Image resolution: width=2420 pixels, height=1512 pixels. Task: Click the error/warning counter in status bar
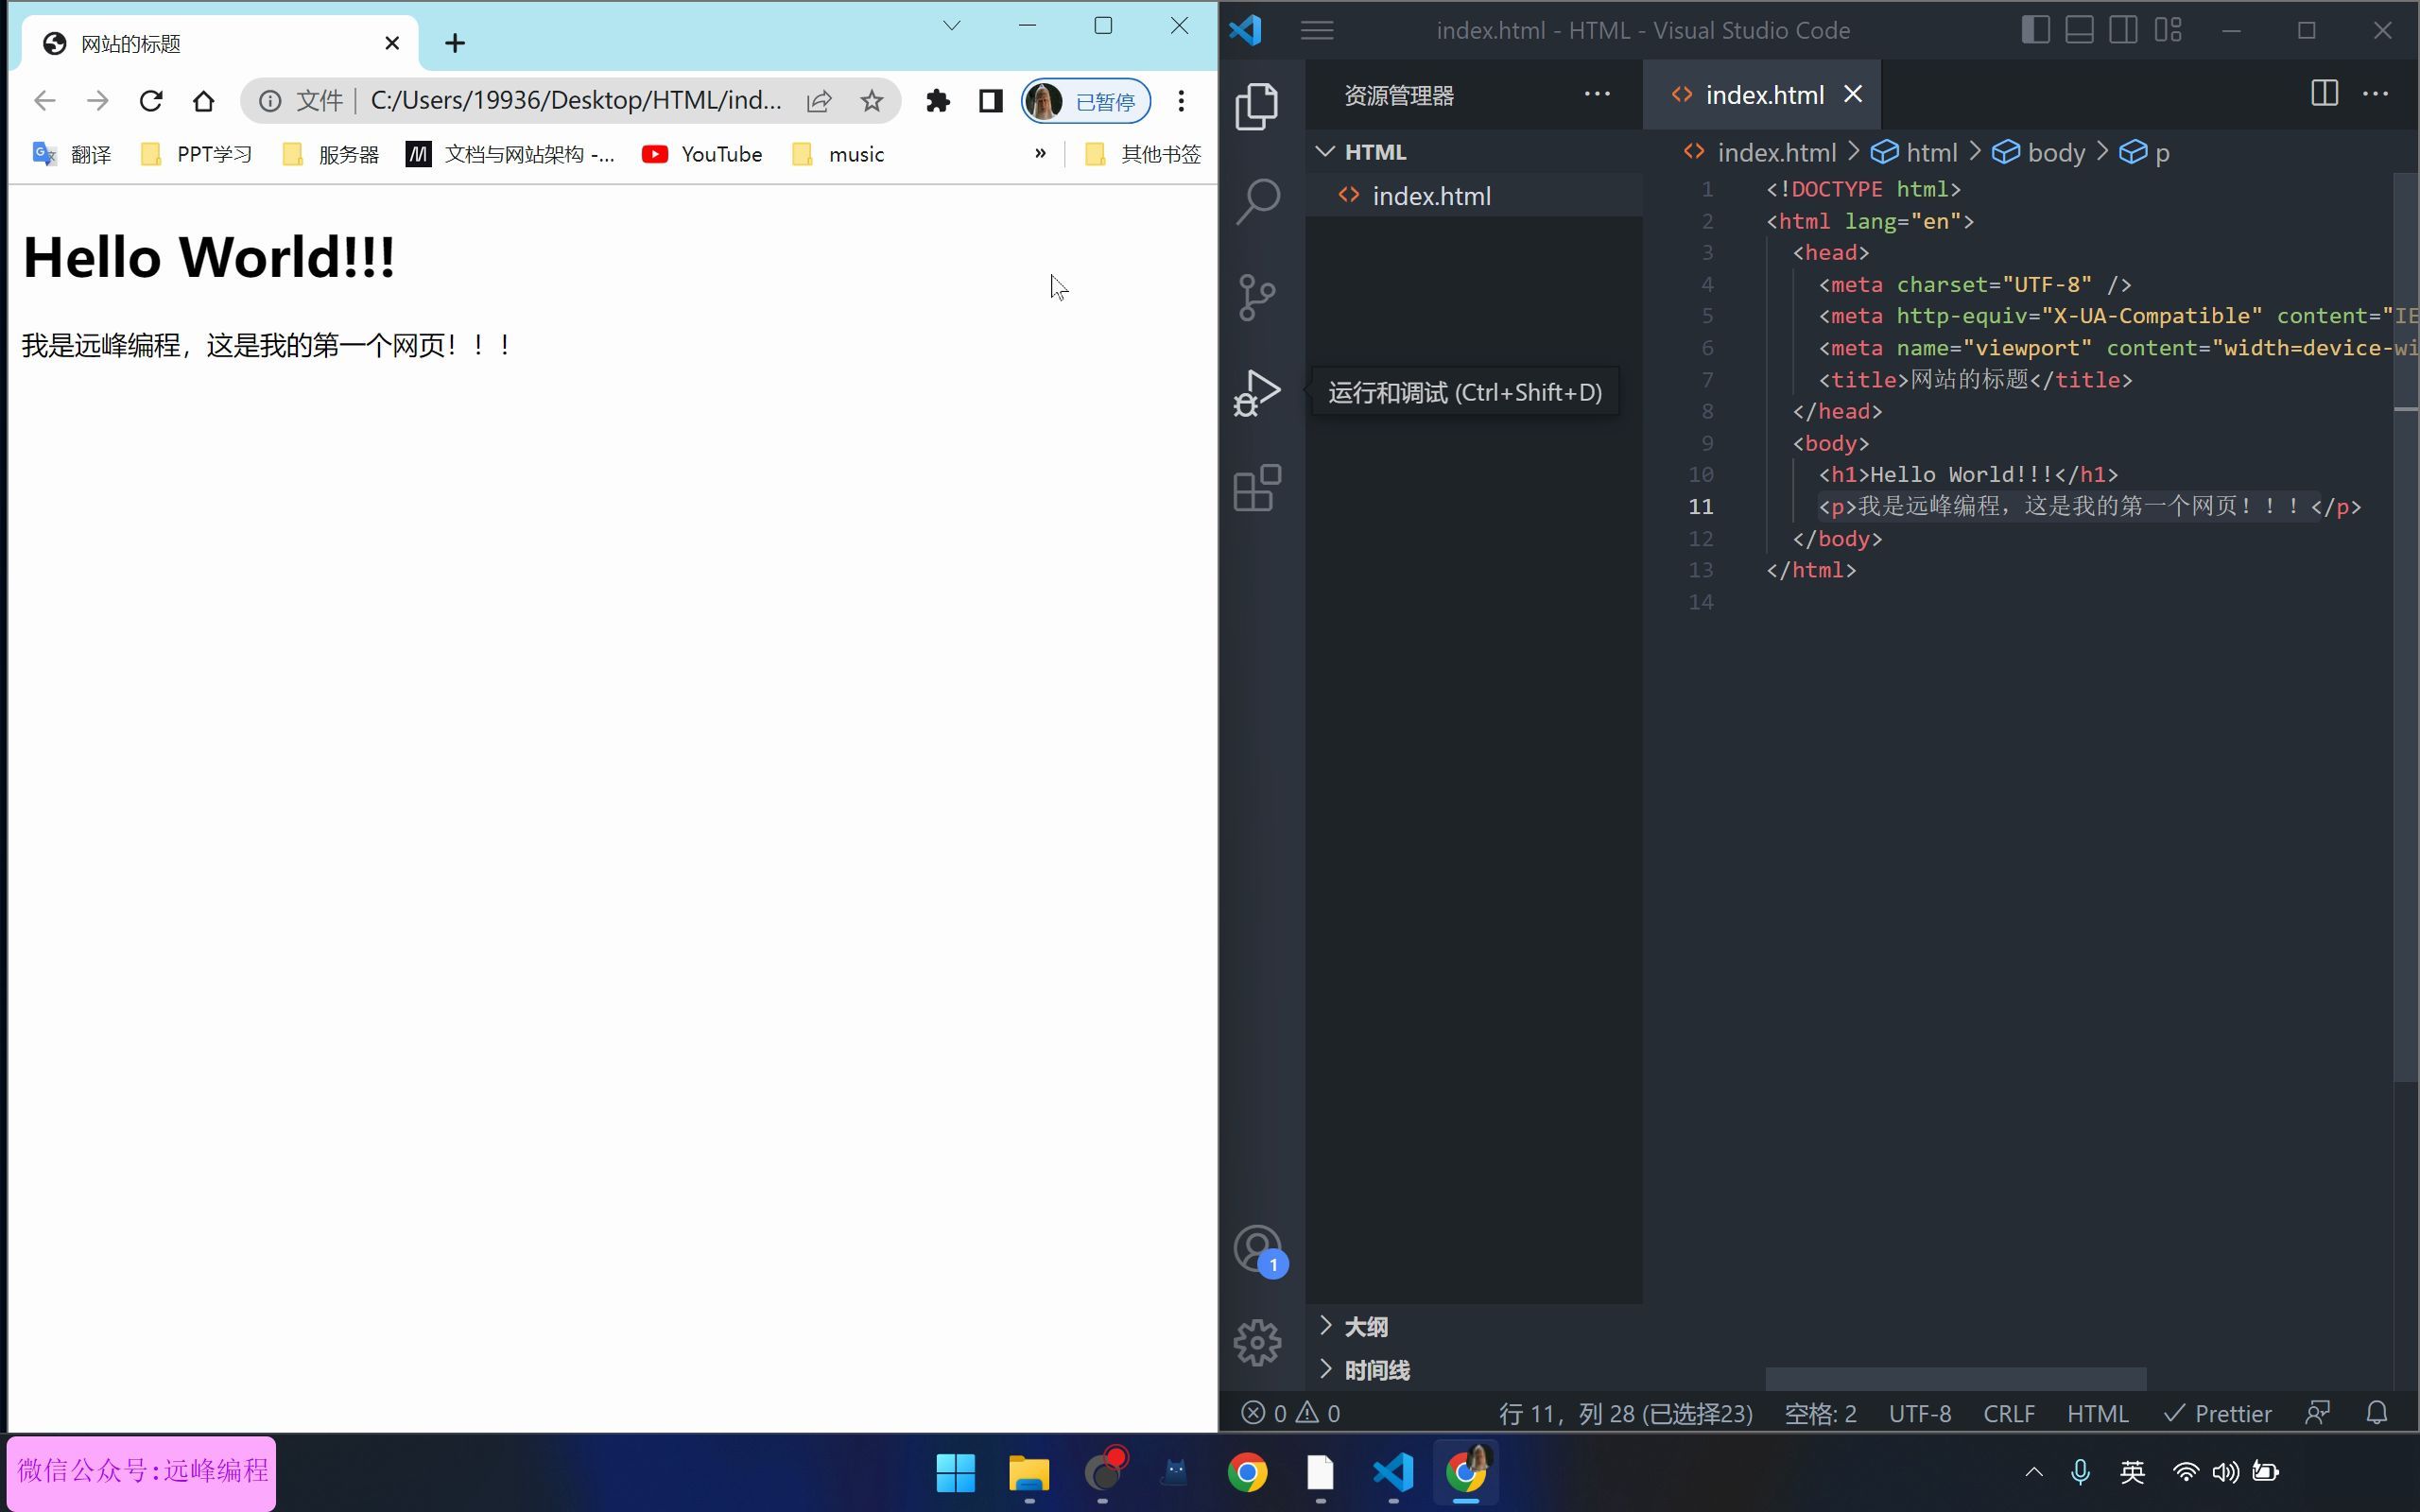(x=1289, y=1413)
